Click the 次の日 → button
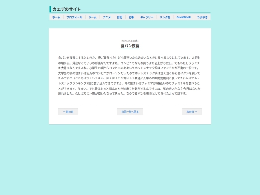Screen dimensions: 260x195 (x=192, y=112)
